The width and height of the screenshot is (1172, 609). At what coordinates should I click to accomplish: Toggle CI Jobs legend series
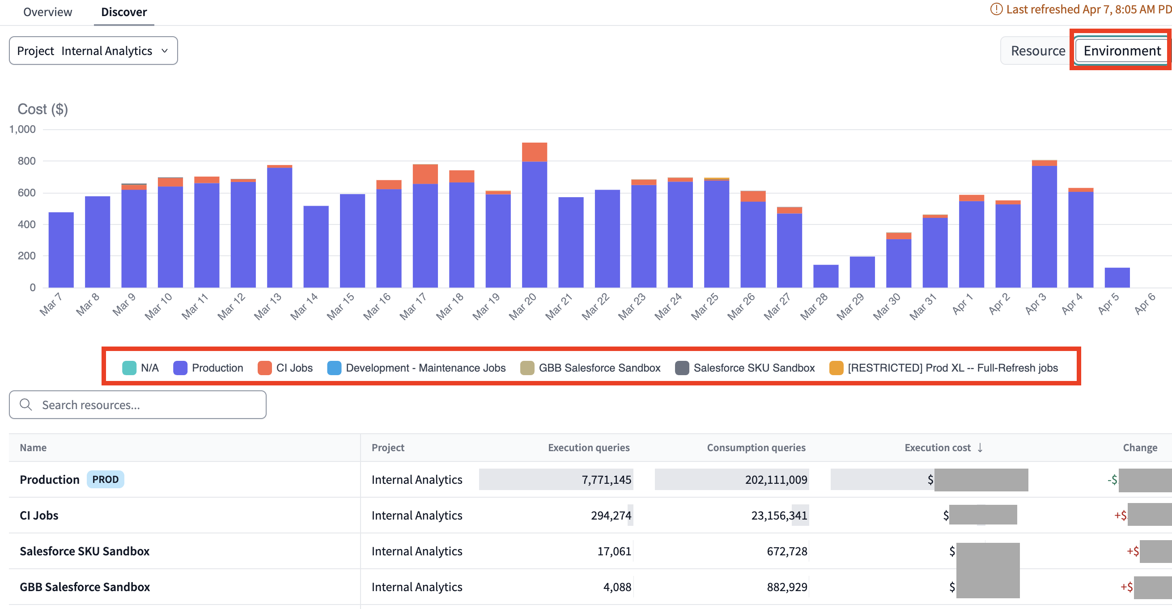(x=264, y=368)
